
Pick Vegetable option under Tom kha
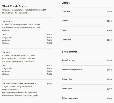(x=27, y=68)
